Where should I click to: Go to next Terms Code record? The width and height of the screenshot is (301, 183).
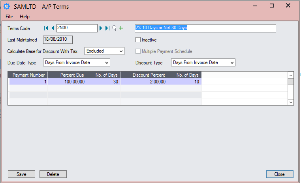pyautogui.click(x=101, y=28)
